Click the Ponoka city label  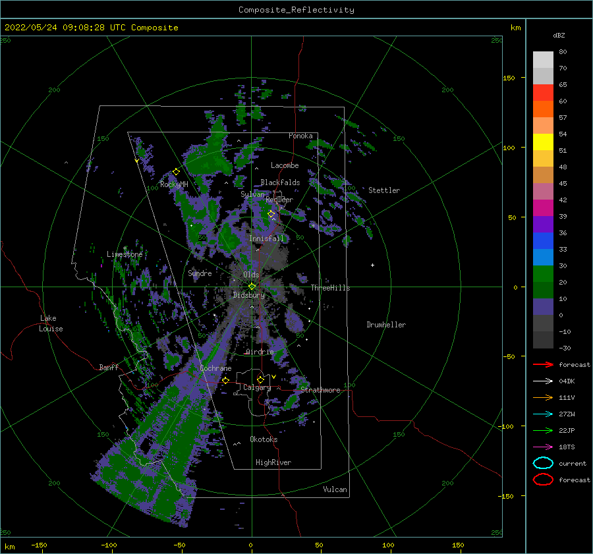pos(300,136)
